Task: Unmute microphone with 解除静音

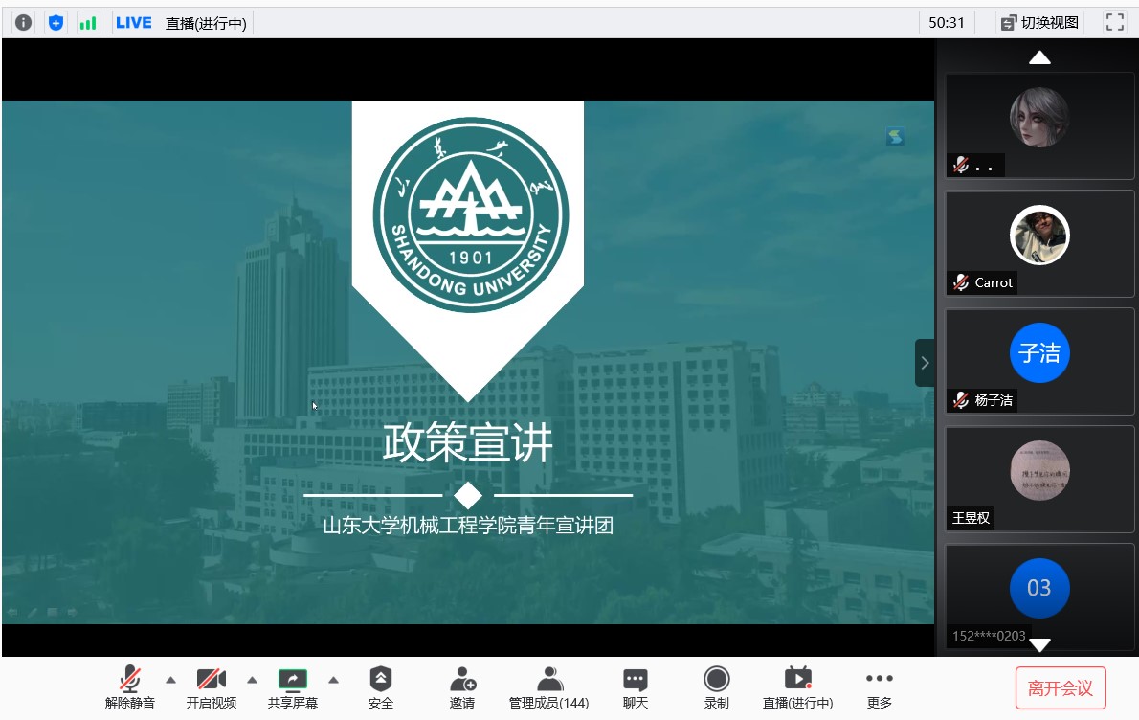Action: (x=130, y=687)
